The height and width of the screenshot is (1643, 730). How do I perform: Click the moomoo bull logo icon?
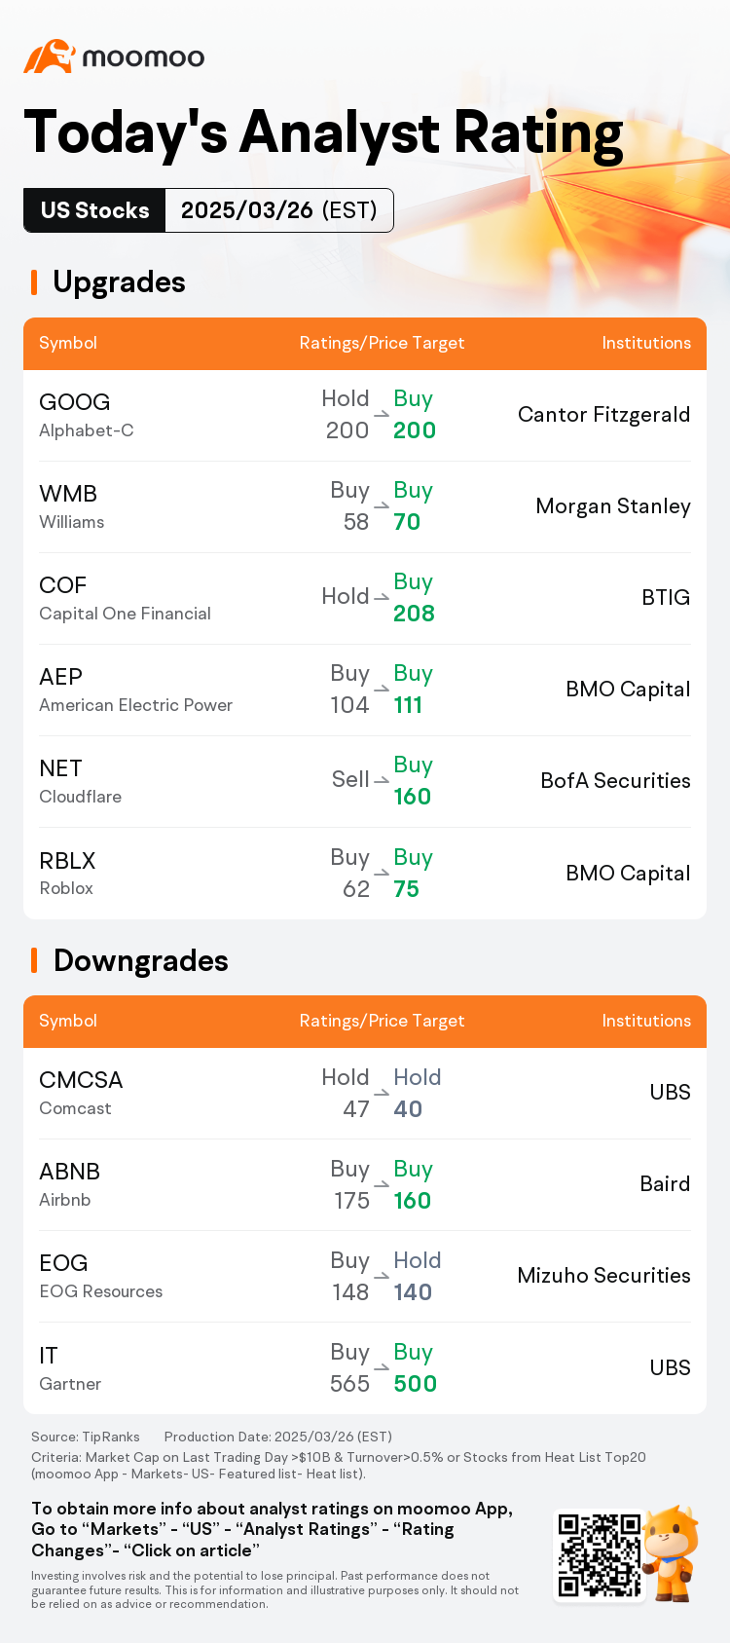click(50, 56)
